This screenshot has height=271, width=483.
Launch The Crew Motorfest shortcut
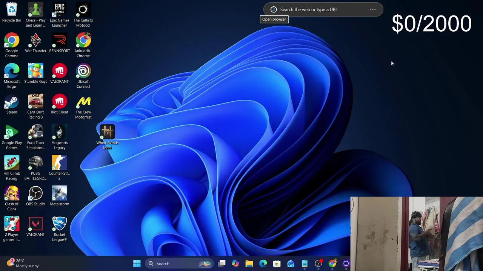(x=83, y=107)
